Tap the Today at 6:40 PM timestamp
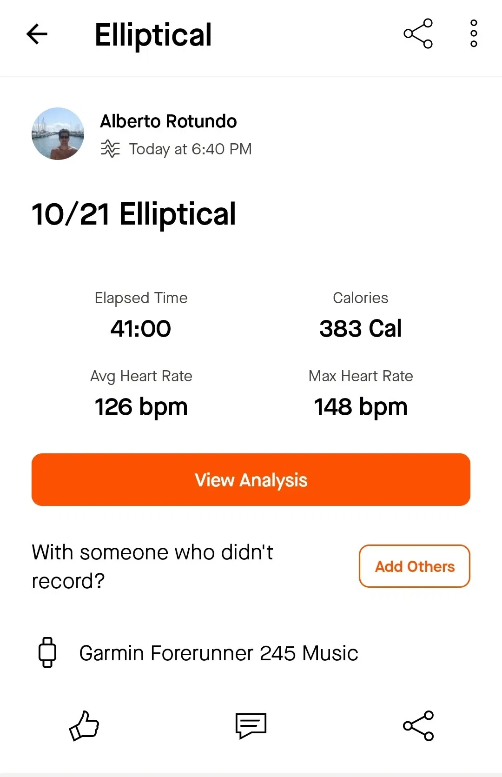502x777 pixels. [190, 149]
